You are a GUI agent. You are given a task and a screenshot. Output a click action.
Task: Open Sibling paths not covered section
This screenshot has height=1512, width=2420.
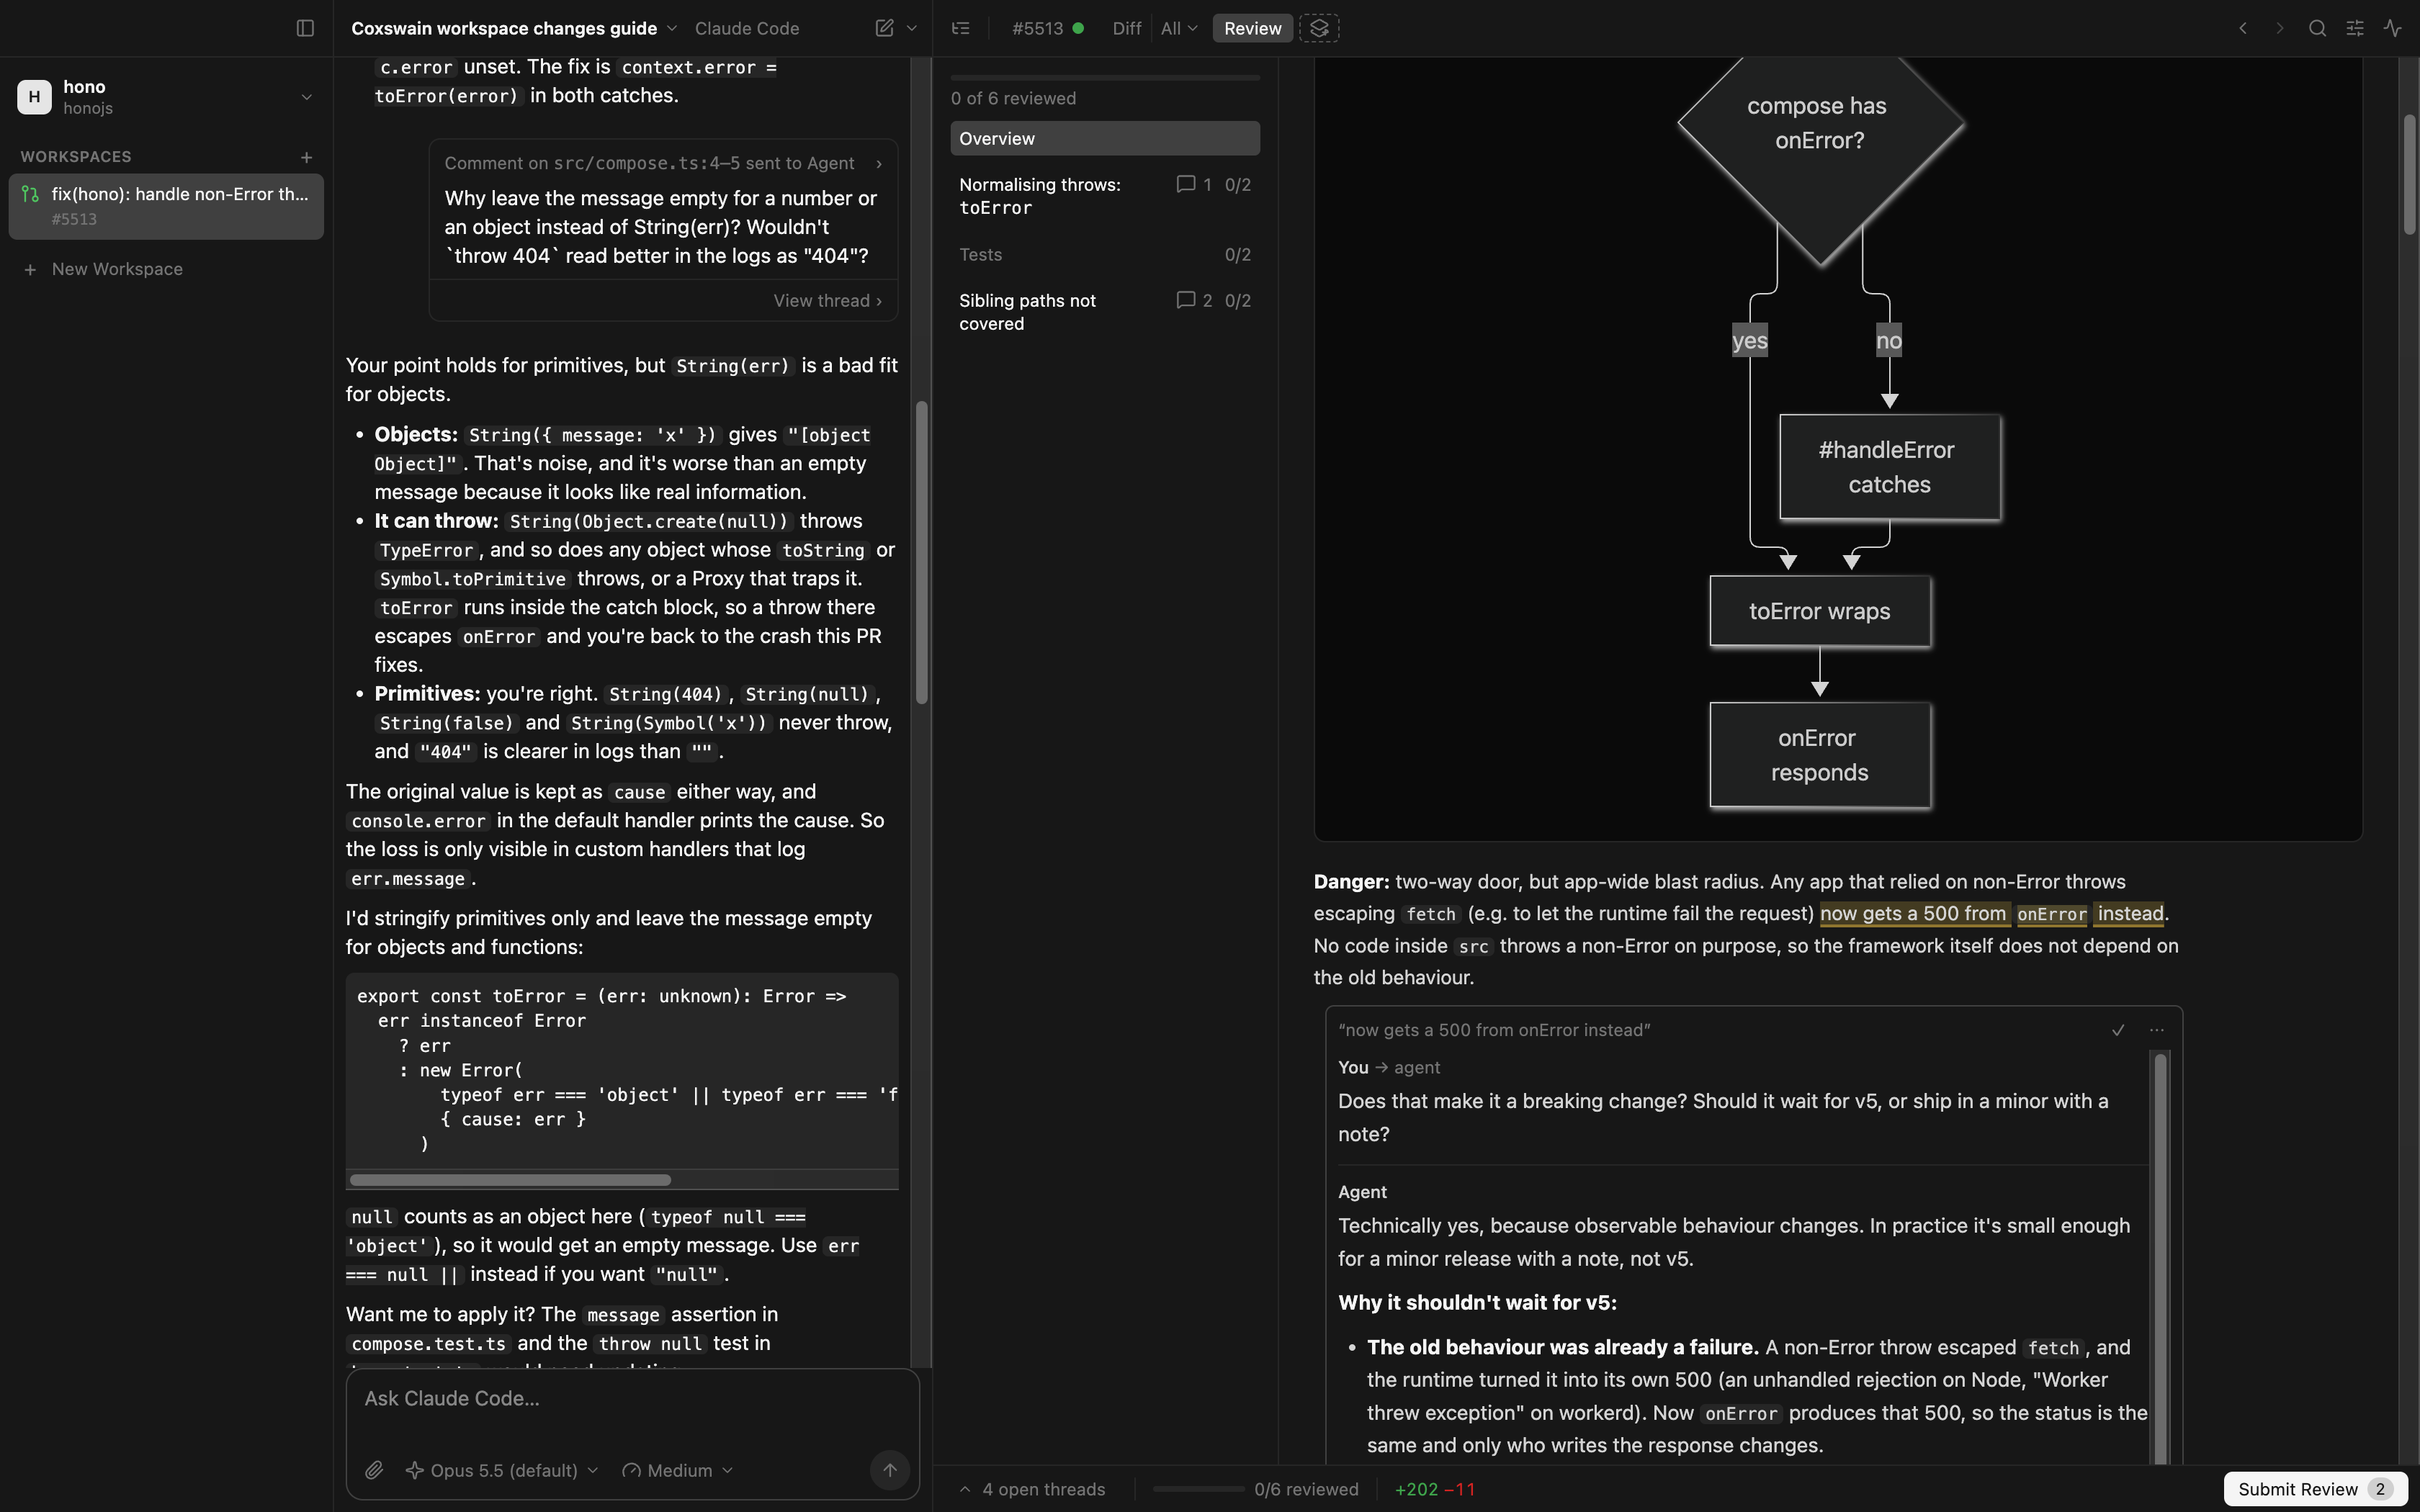tap(1105, 312)
